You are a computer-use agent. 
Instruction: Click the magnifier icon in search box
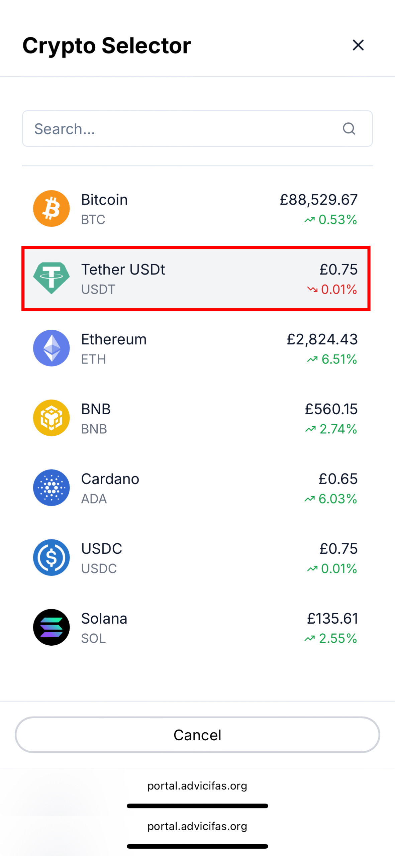tap(349, 129)
